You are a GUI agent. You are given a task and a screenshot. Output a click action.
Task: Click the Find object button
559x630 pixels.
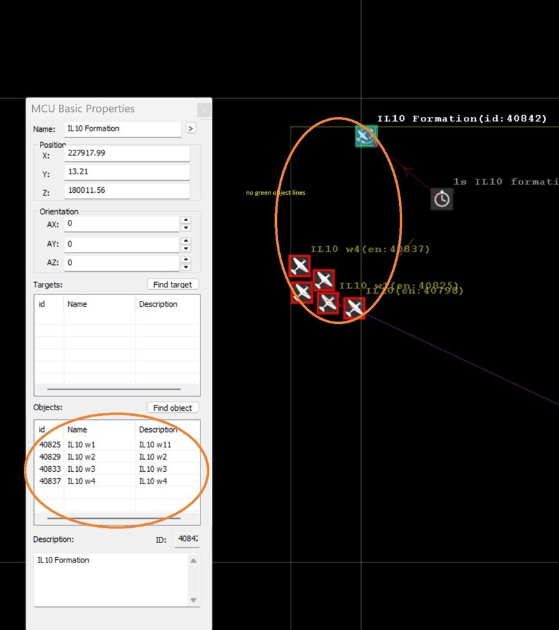click(173, 408)
